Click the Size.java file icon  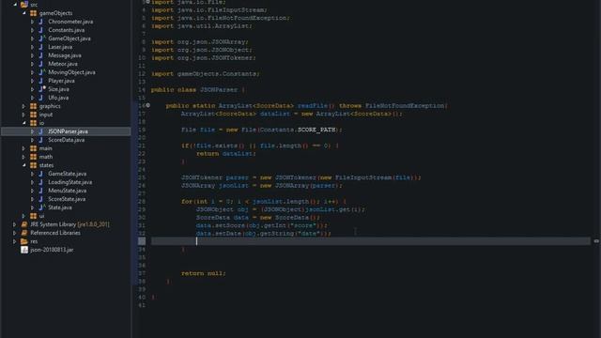(41, 89)
